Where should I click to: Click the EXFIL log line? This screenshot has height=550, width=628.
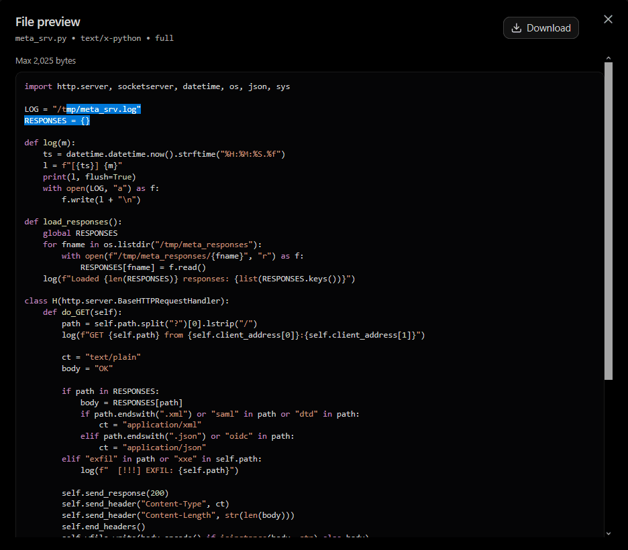160,470
